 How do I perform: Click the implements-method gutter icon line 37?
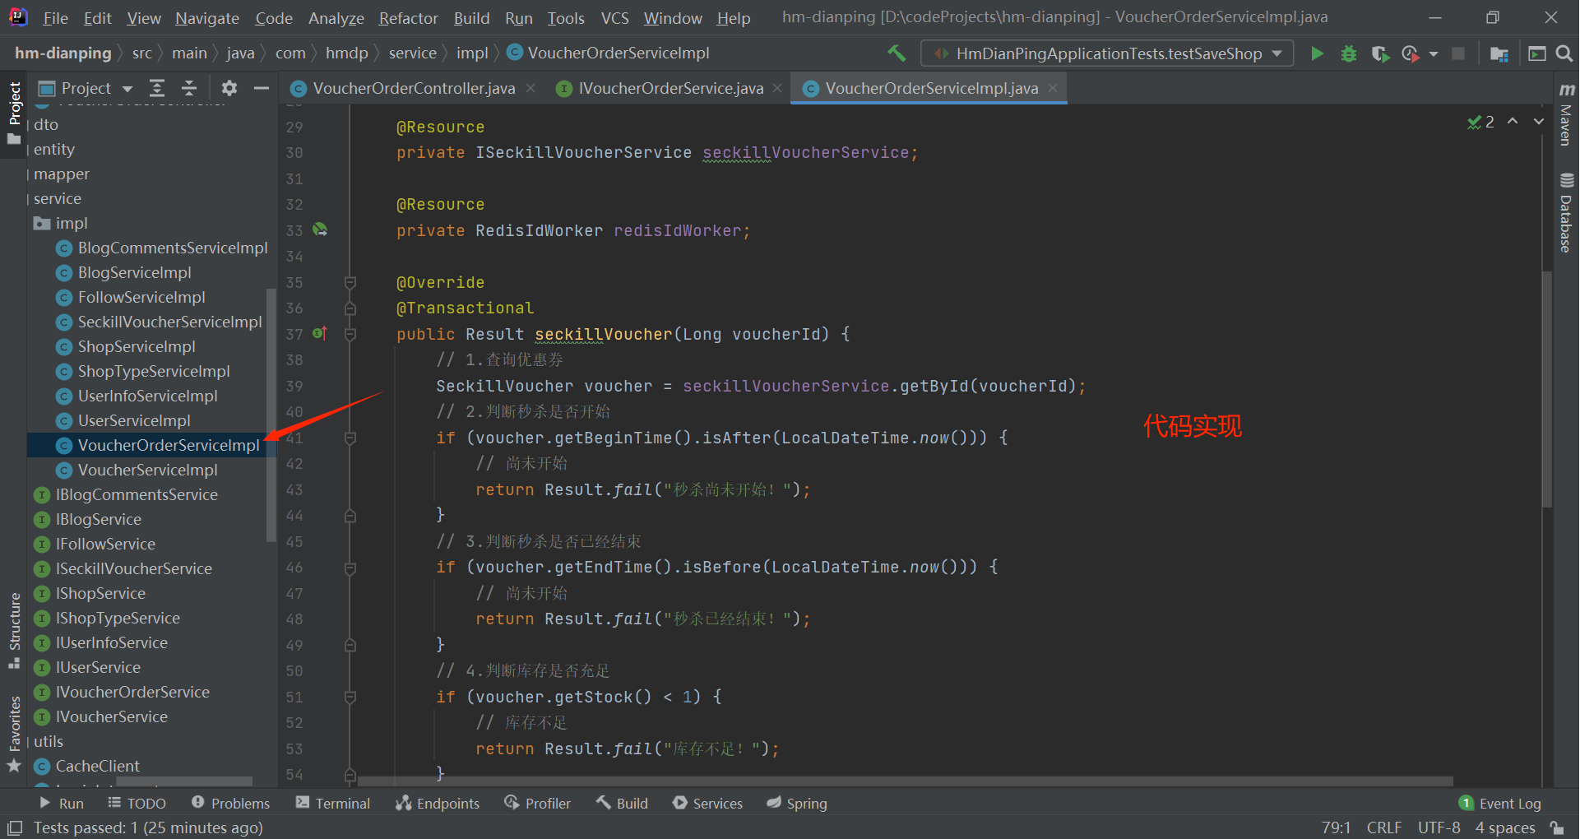pyautogui.click(x=320, y=333)
